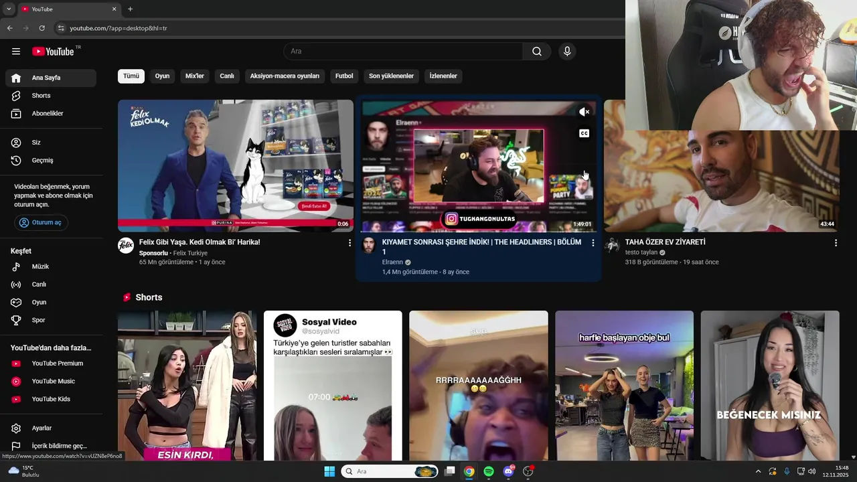
Task: Open harfle başlayan obje bul short
Action: pos(624,386)
